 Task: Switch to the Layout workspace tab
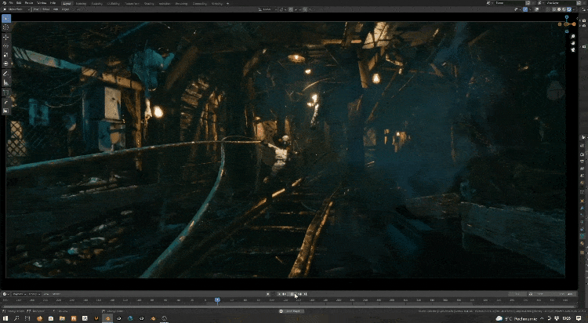(x=67, y=3)
